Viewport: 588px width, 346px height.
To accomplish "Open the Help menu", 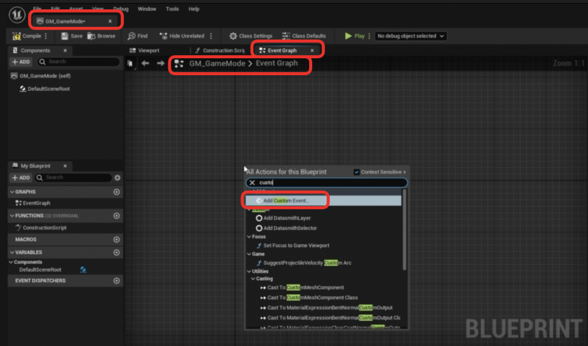I will pyautogui.click(x=193, y=9).
